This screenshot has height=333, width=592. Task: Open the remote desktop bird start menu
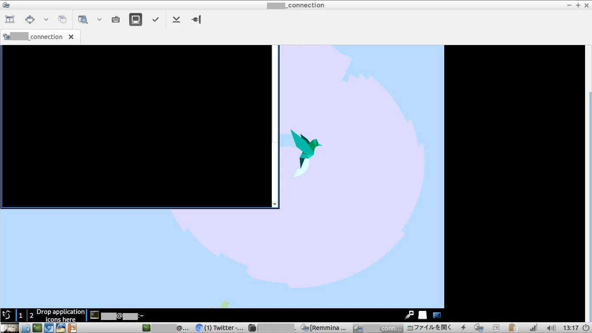click(x=7, y=315)
